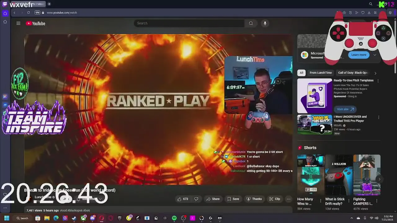Show more filter chips with right chevron
This screenshot has width=397, height=223.
click(375, 73)
